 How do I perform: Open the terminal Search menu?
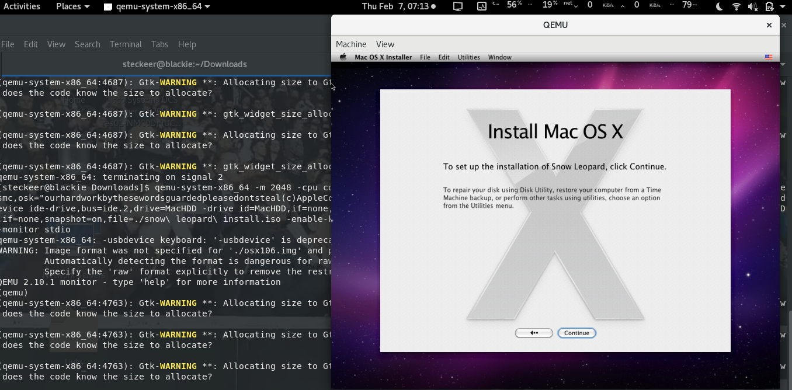click(x=88, y=44)
